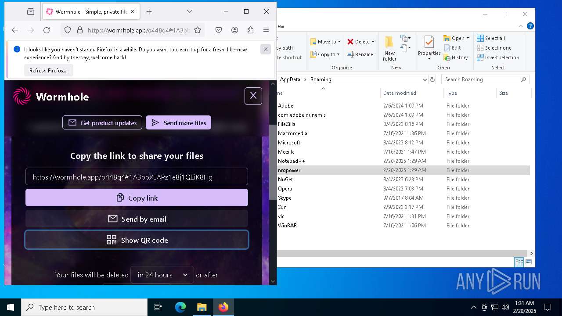
Task: Select the WinRAR folder row
Action: coord(403,226)
